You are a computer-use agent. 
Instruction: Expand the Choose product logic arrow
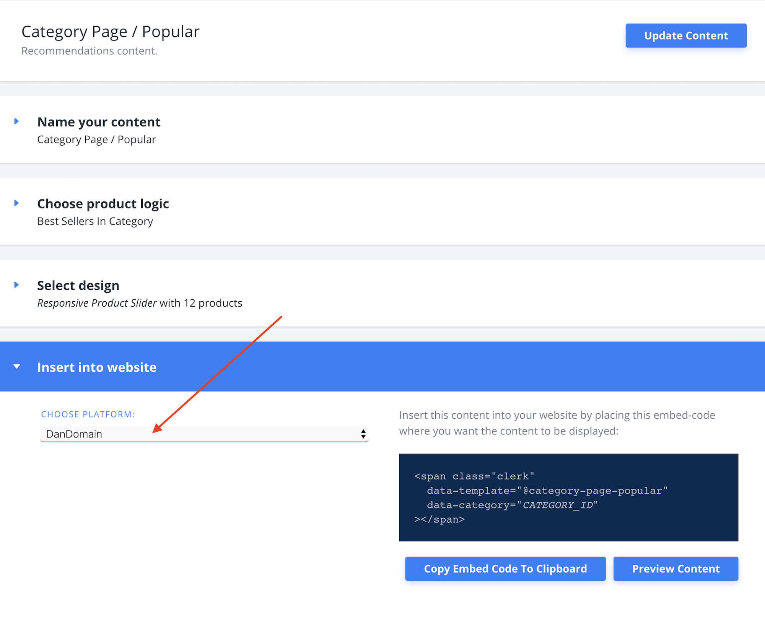[x=16, y=203]
